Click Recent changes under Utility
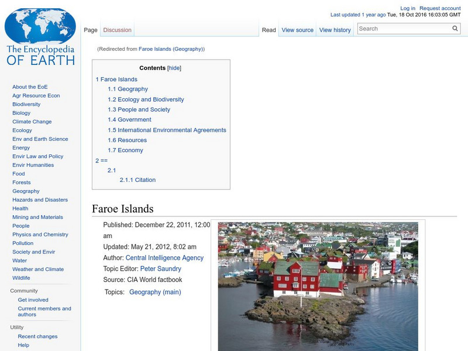Screen dimensions: 468x351 37,336
